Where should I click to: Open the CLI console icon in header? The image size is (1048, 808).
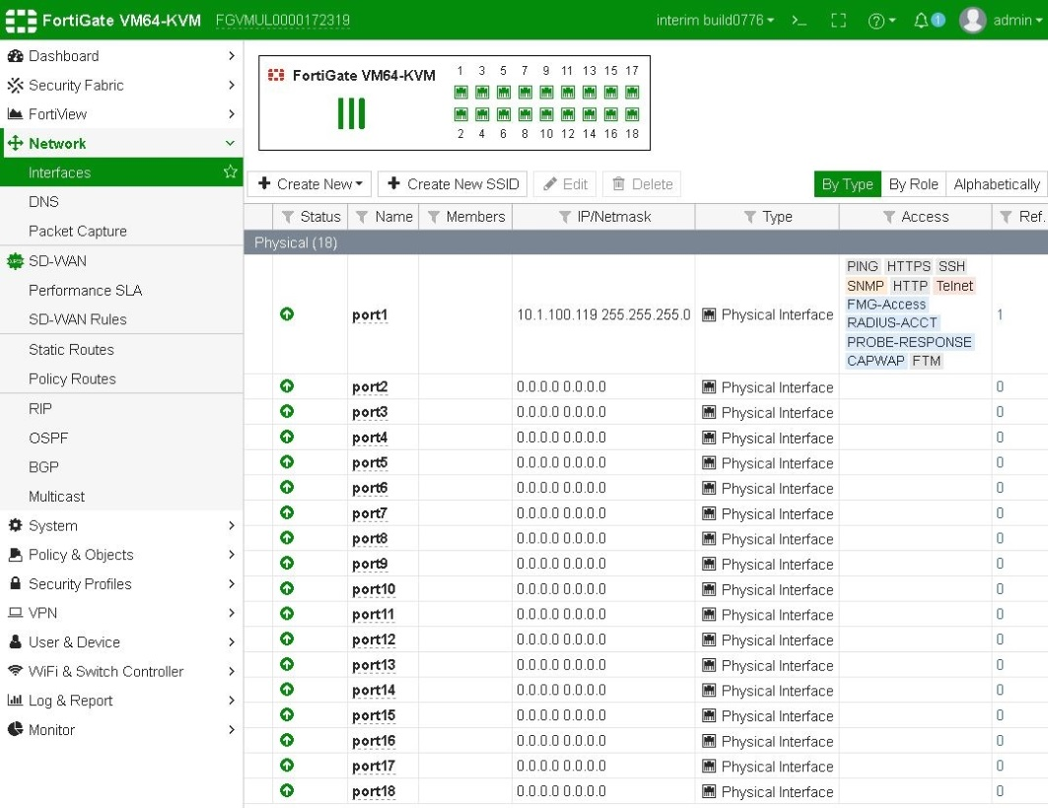pos(800,21)
